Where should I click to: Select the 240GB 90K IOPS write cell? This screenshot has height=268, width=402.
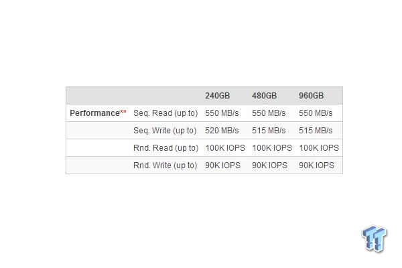222,165
